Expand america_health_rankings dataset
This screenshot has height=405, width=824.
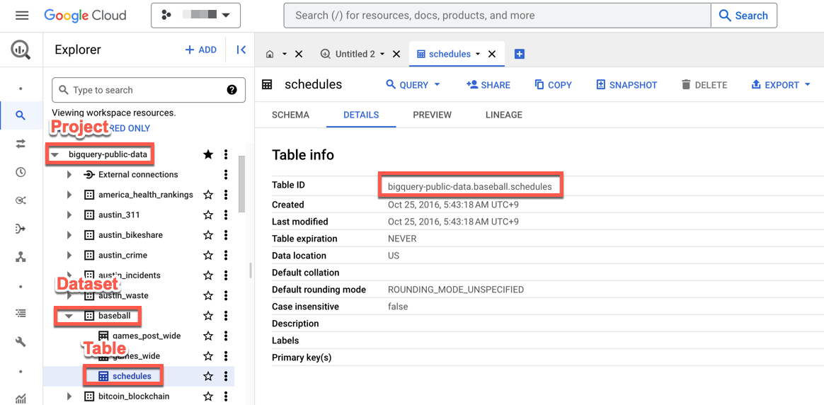tap(69, 195)
